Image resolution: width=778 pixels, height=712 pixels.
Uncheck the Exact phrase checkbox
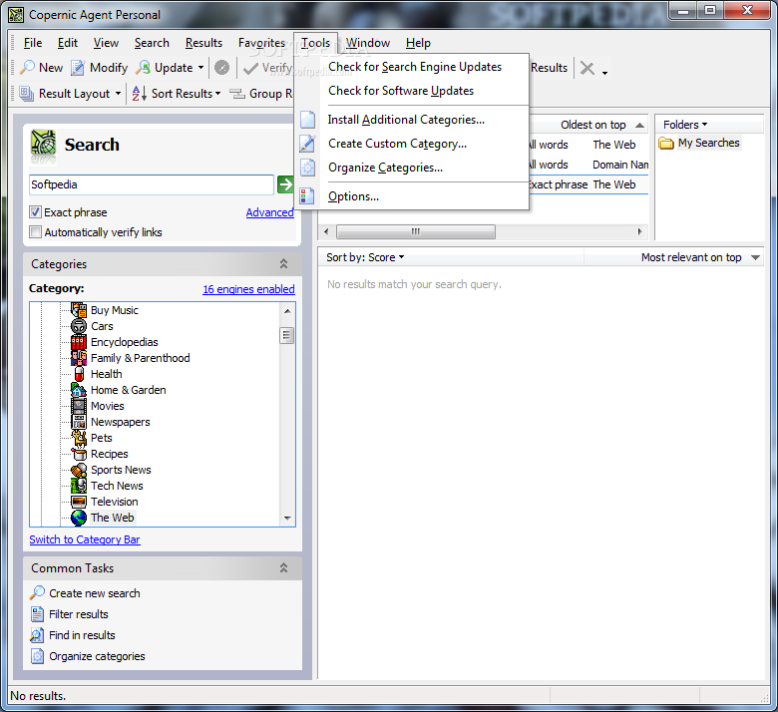point(35,212)
